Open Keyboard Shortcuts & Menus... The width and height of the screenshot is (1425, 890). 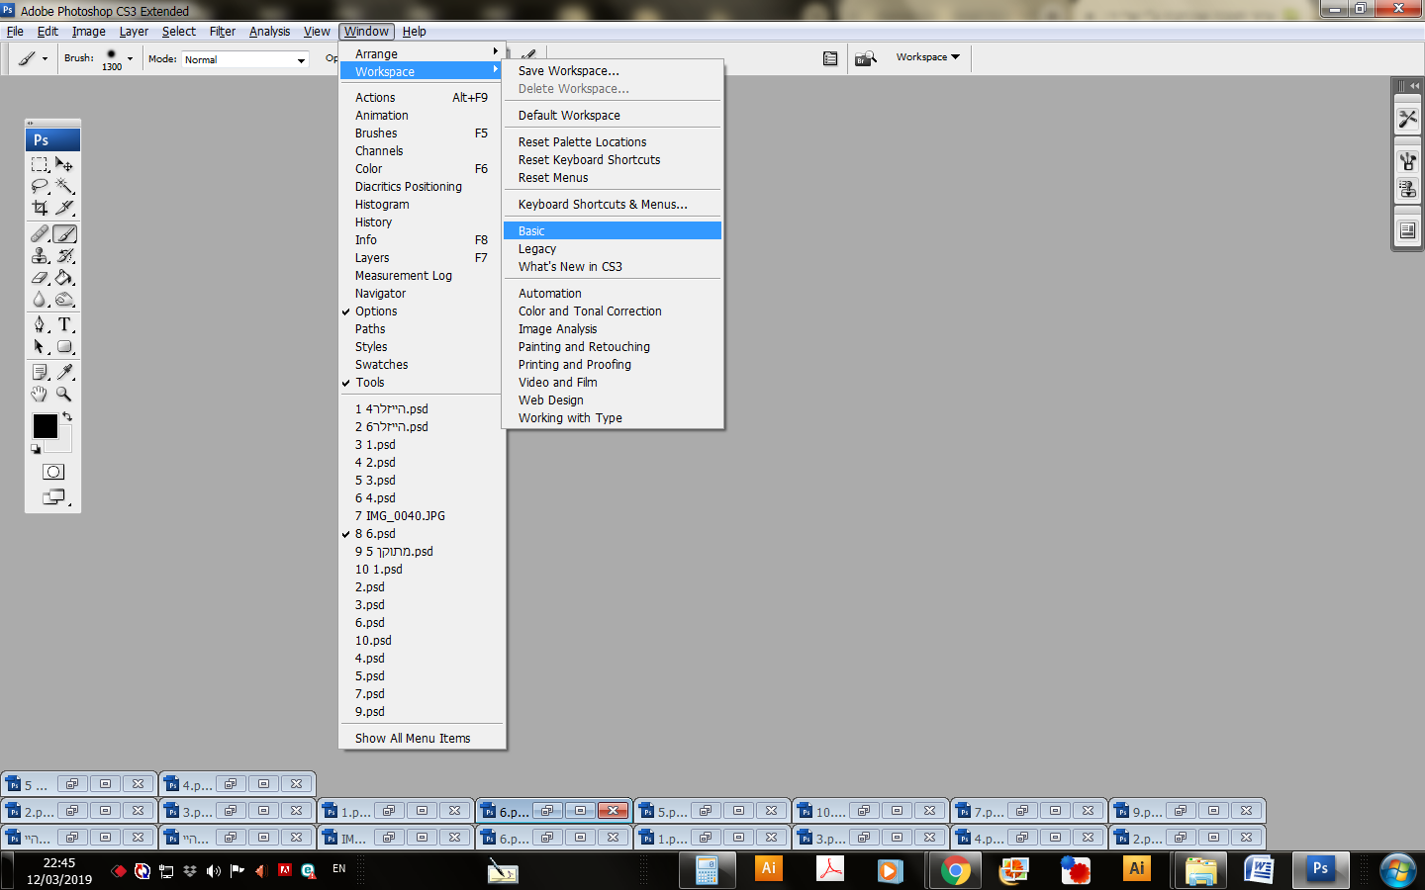pos(613,205)
